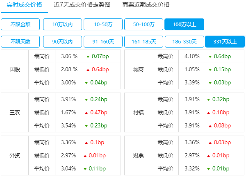Screen dimensions: 246x177
Task: Click the 0.15bp change in 城商
Action: 222,69
